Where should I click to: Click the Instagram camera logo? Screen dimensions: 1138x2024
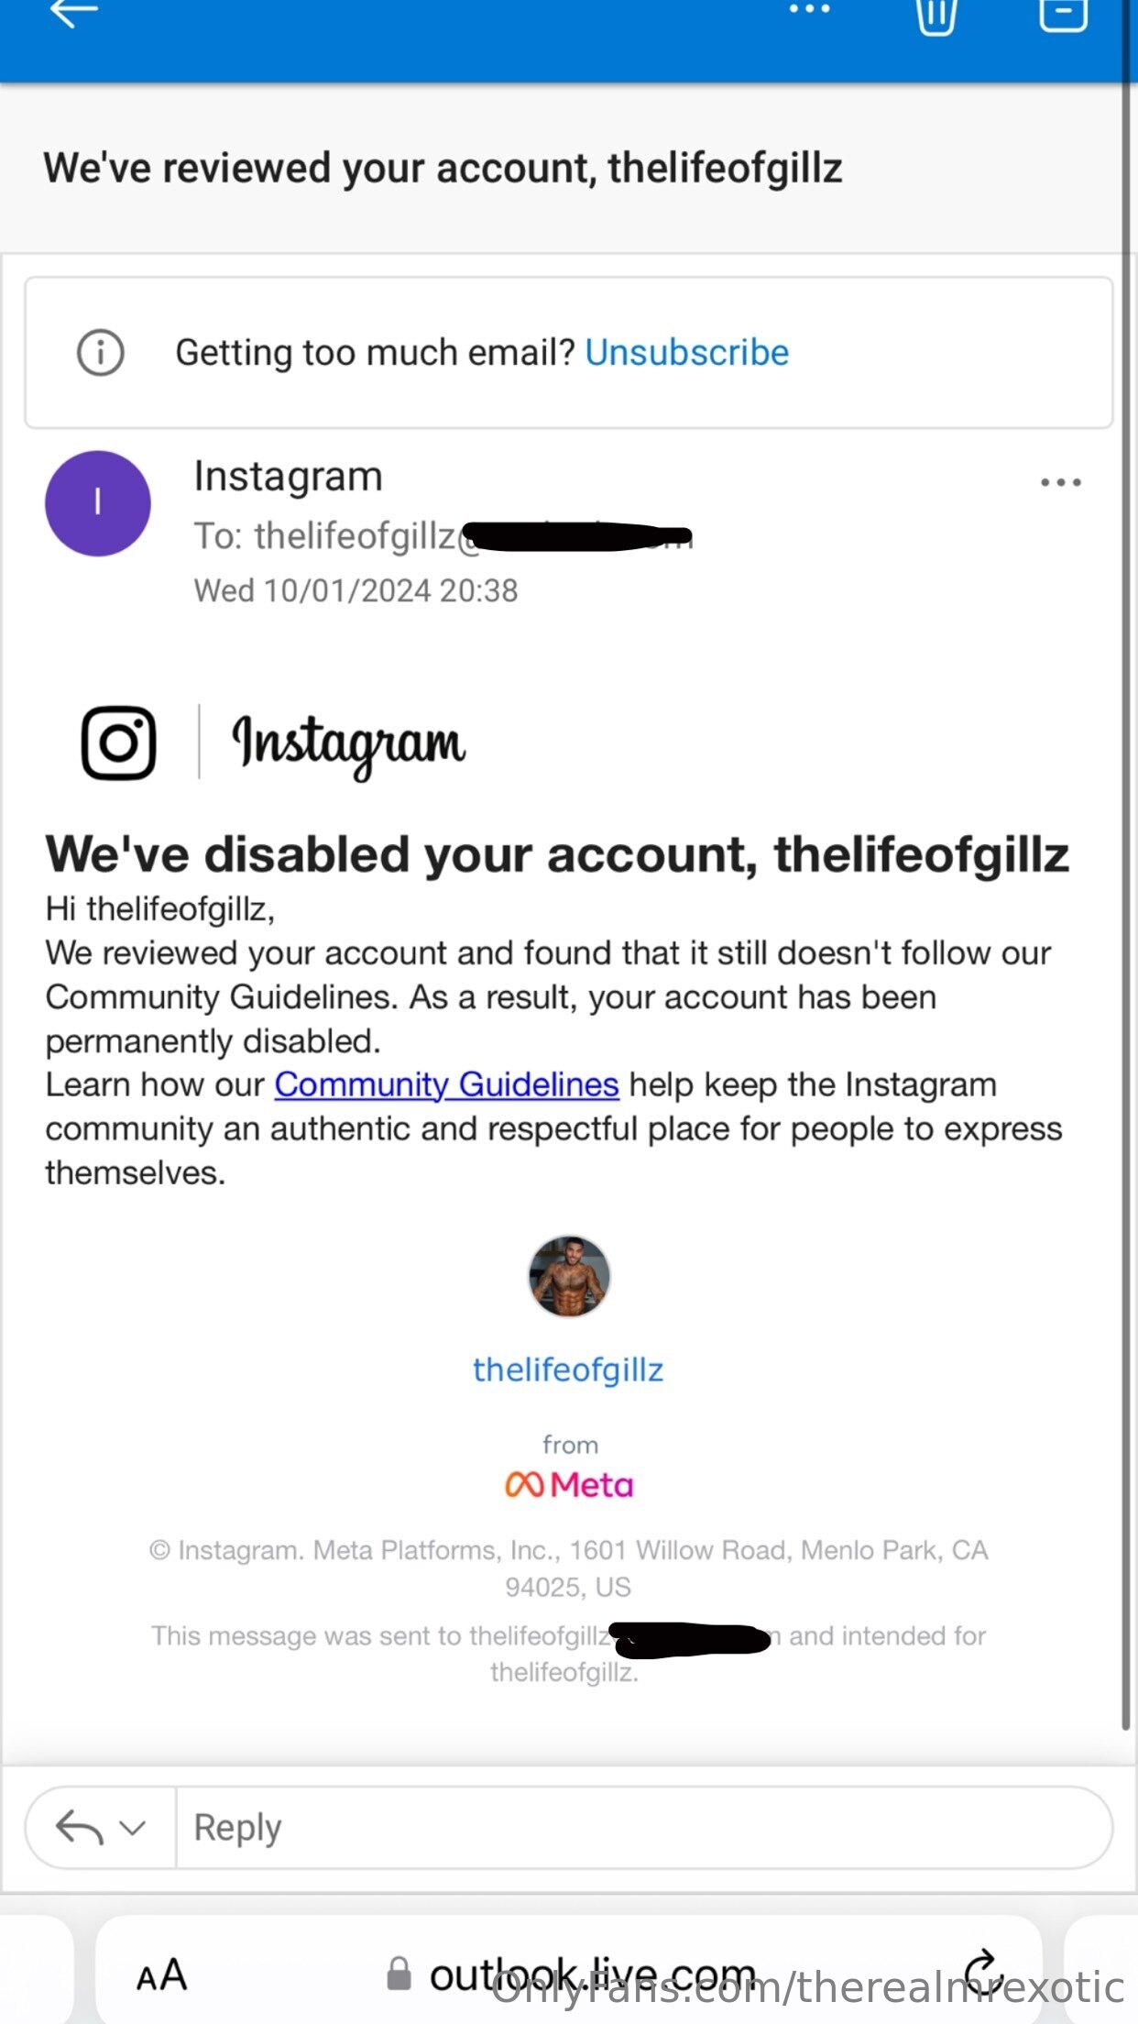tap(119, 742)
